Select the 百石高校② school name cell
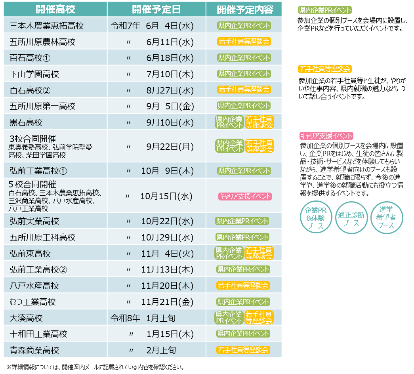The height and width of the screenshot is (374, 414). (55, 90)
